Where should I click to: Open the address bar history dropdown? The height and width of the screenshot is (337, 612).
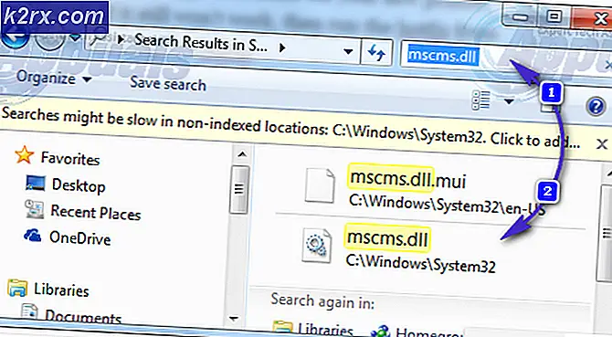(347, 51)
